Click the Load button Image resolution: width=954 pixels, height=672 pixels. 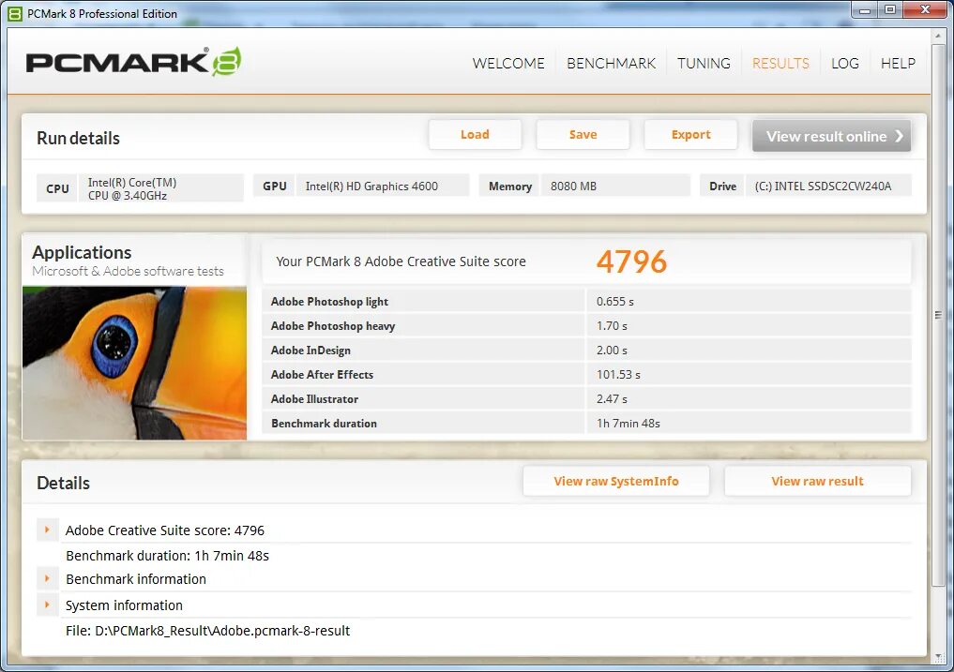pos(475,134)
